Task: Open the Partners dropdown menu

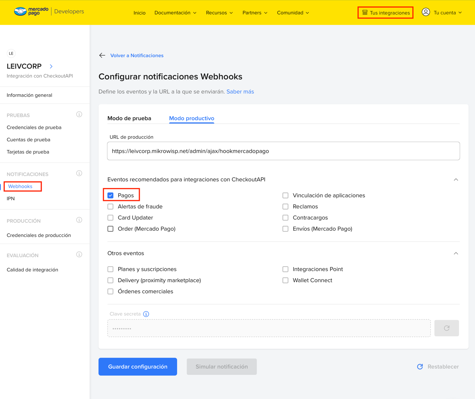Action: tap(255, 13)
